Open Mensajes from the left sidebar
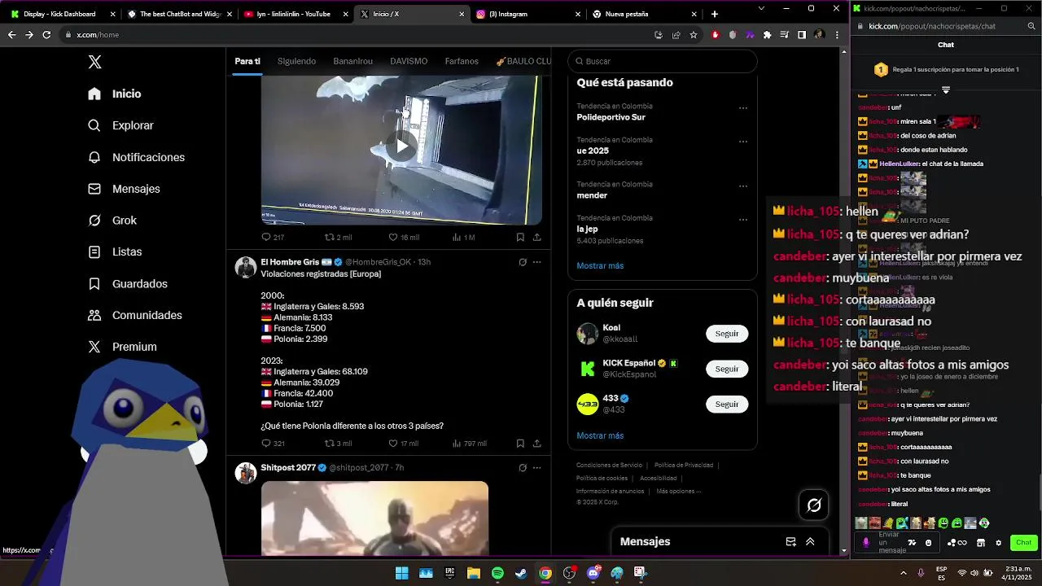Viewport: 1042px width, 586px height. [124, 189]
